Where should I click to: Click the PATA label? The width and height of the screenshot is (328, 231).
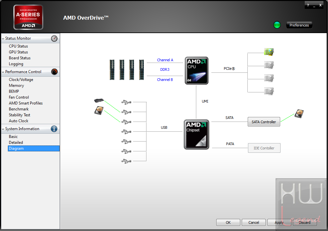(x=230, y=144)
